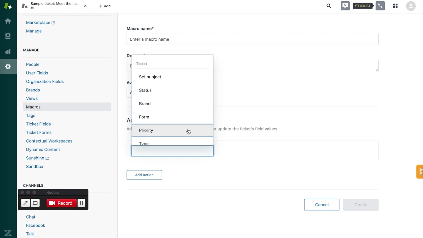Cancel macro creation
This screenshot has height=238, width=423.
pos(322,205)
